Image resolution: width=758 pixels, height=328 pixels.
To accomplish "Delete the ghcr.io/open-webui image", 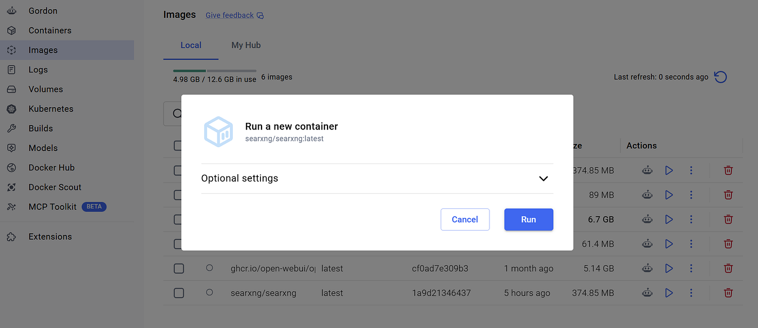I will coord(728,268).
